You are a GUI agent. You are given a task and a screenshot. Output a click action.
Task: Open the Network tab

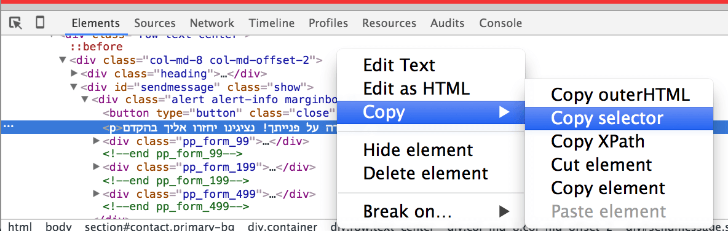212,23
